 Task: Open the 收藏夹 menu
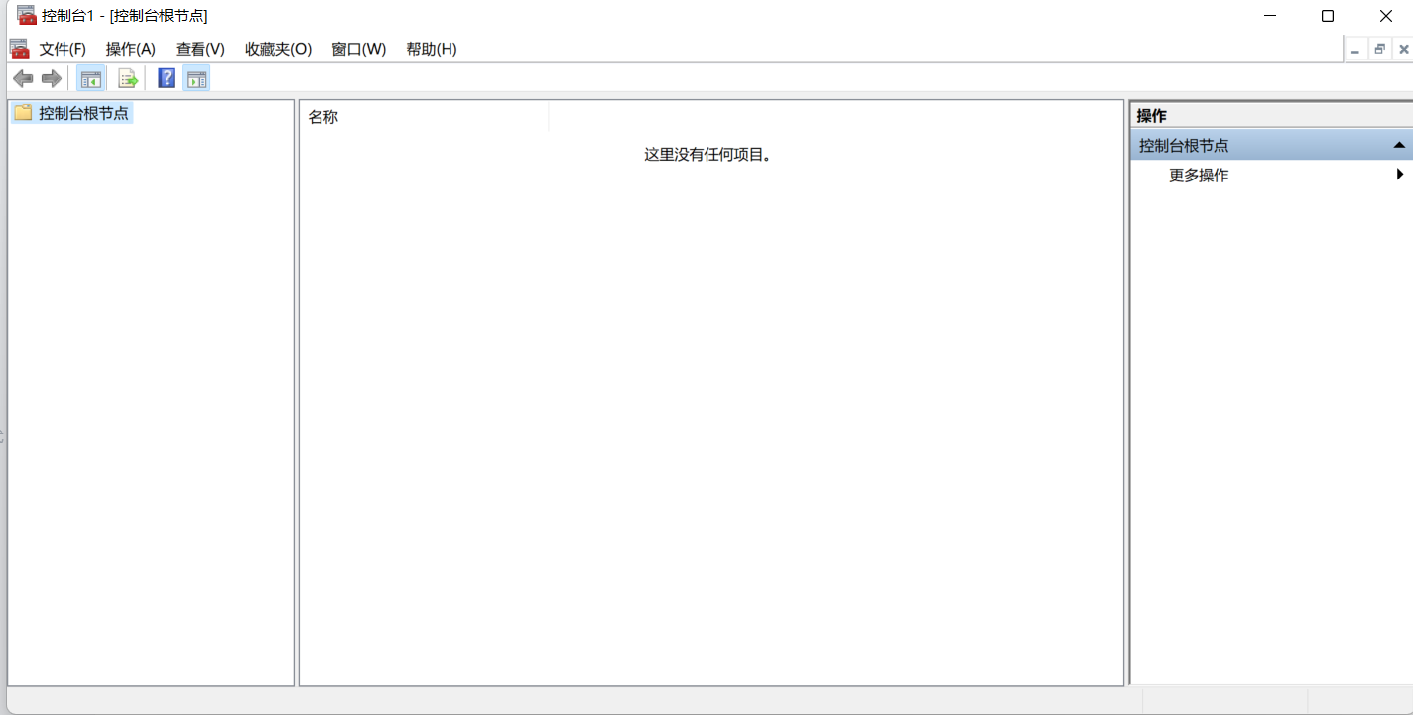tap(277, 48)
